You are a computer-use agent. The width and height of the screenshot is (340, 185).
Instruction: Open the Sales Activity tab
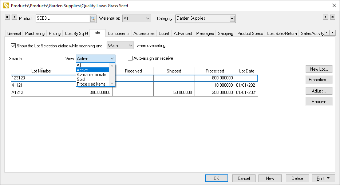click(x=312, y=34)
